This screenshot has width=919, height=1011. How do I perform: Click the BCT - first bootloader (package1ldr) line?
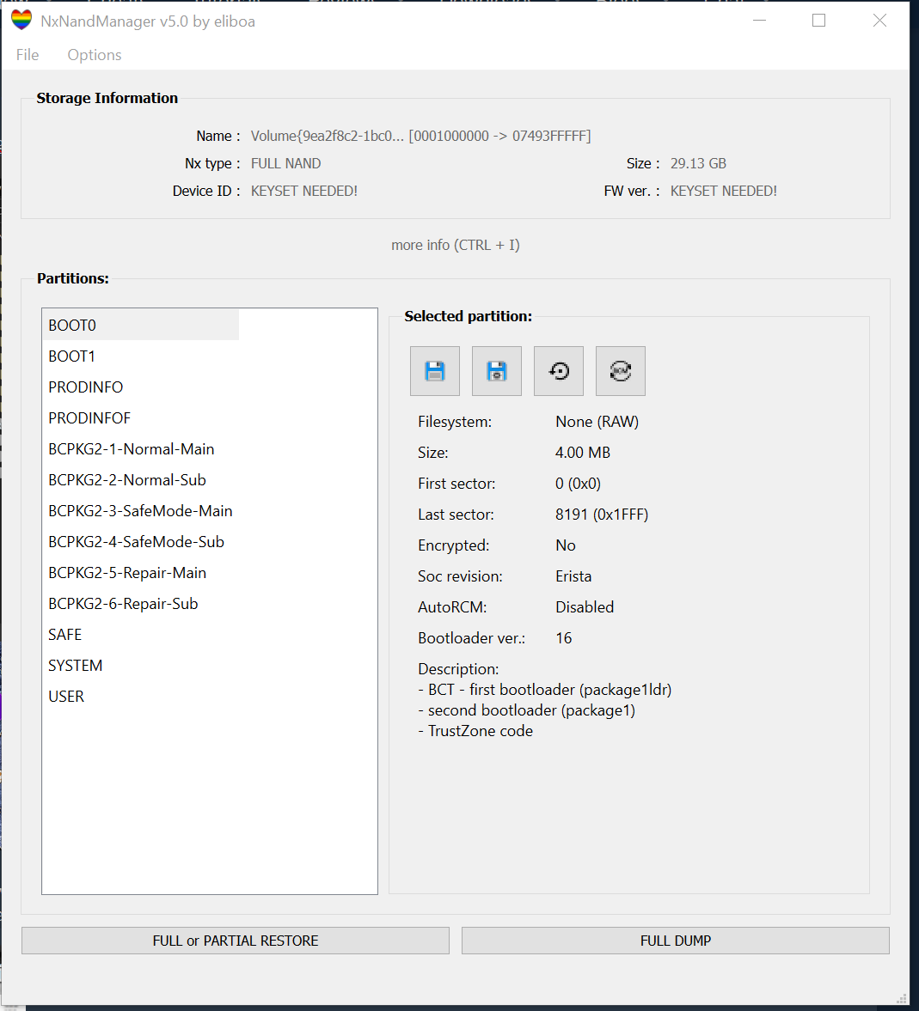click(x=545, y=690)
